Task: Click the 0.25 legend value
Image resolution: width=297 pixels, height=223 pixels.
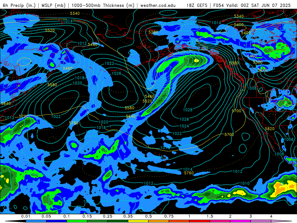Action: tap(108, 216)
